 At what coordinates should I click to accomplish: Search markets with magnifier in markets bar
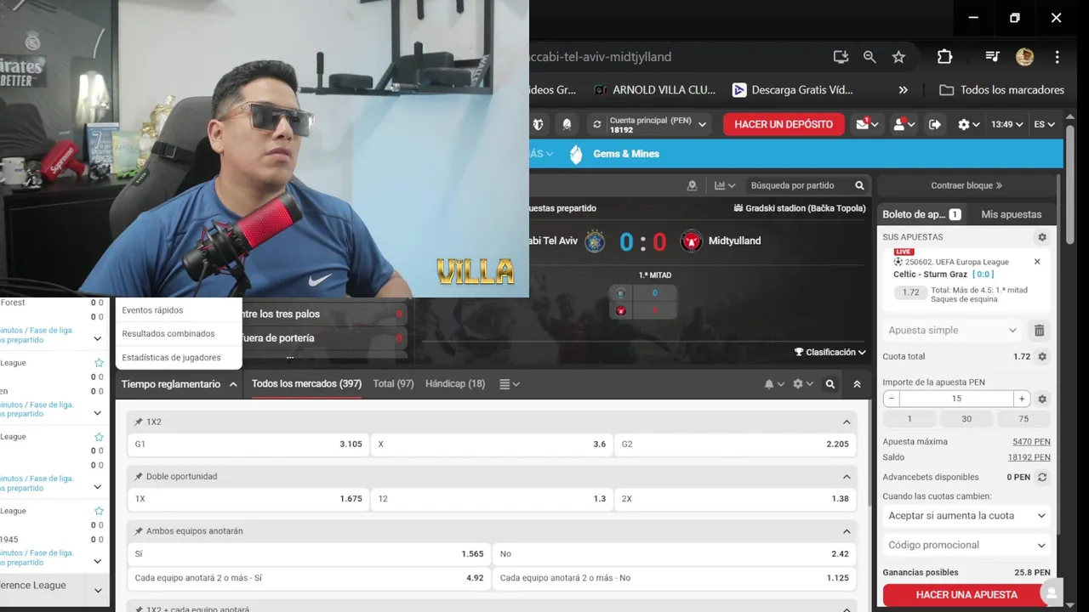[x=830, y=384]
